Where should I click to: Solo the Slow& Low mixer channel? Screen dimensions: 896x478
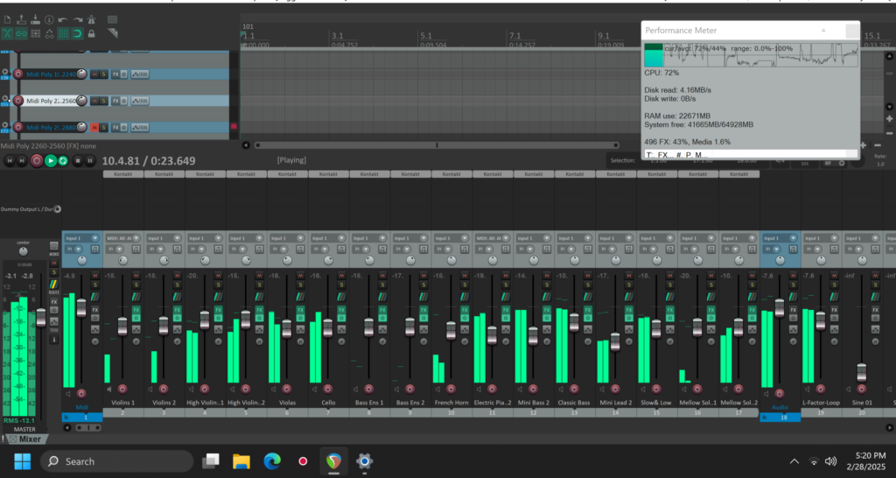670,285
